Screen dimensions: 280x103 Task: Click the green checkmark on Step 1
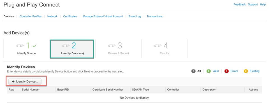tap(34, 46)
